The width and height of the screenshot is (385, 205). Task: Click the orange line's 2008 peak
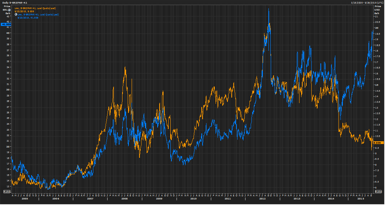125,68
